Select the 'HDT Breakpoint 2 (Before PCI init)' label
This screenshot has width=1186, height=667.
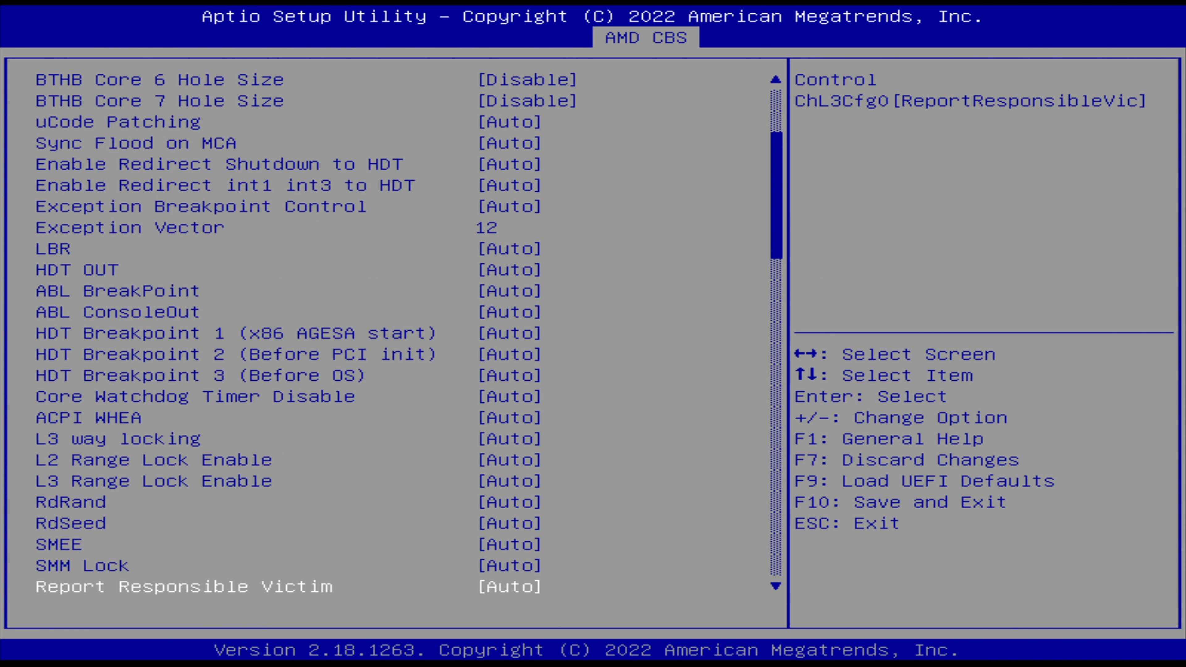(236, 354)
